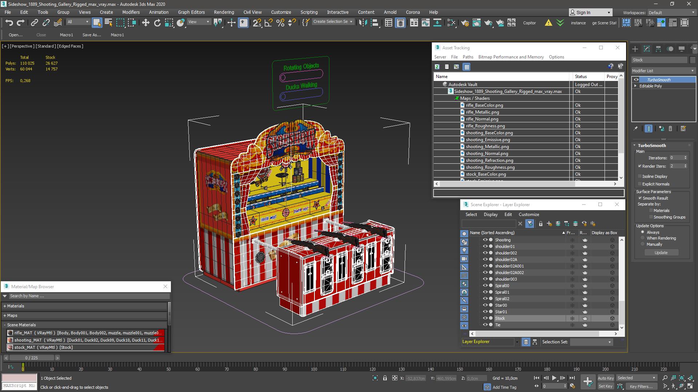The image size is (698, 392).
Task: Expand the Maps group in Material Browser
Action: [5, 315]
